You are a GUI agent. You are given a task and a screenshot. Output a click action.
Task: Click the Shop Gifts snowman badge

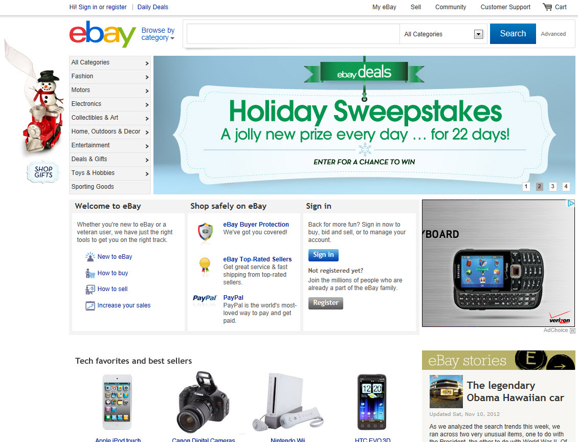coord(43,172)
